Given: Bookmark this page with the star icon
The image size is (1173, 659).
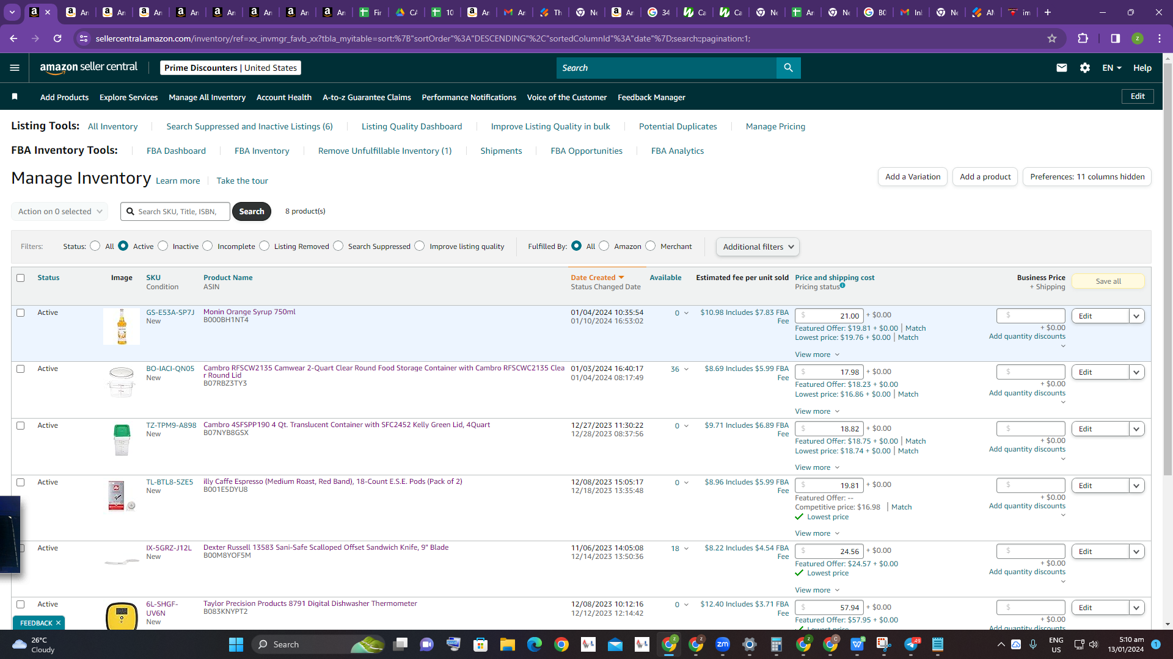Looking at the screenshot, I should click(x=1052, y=38).
